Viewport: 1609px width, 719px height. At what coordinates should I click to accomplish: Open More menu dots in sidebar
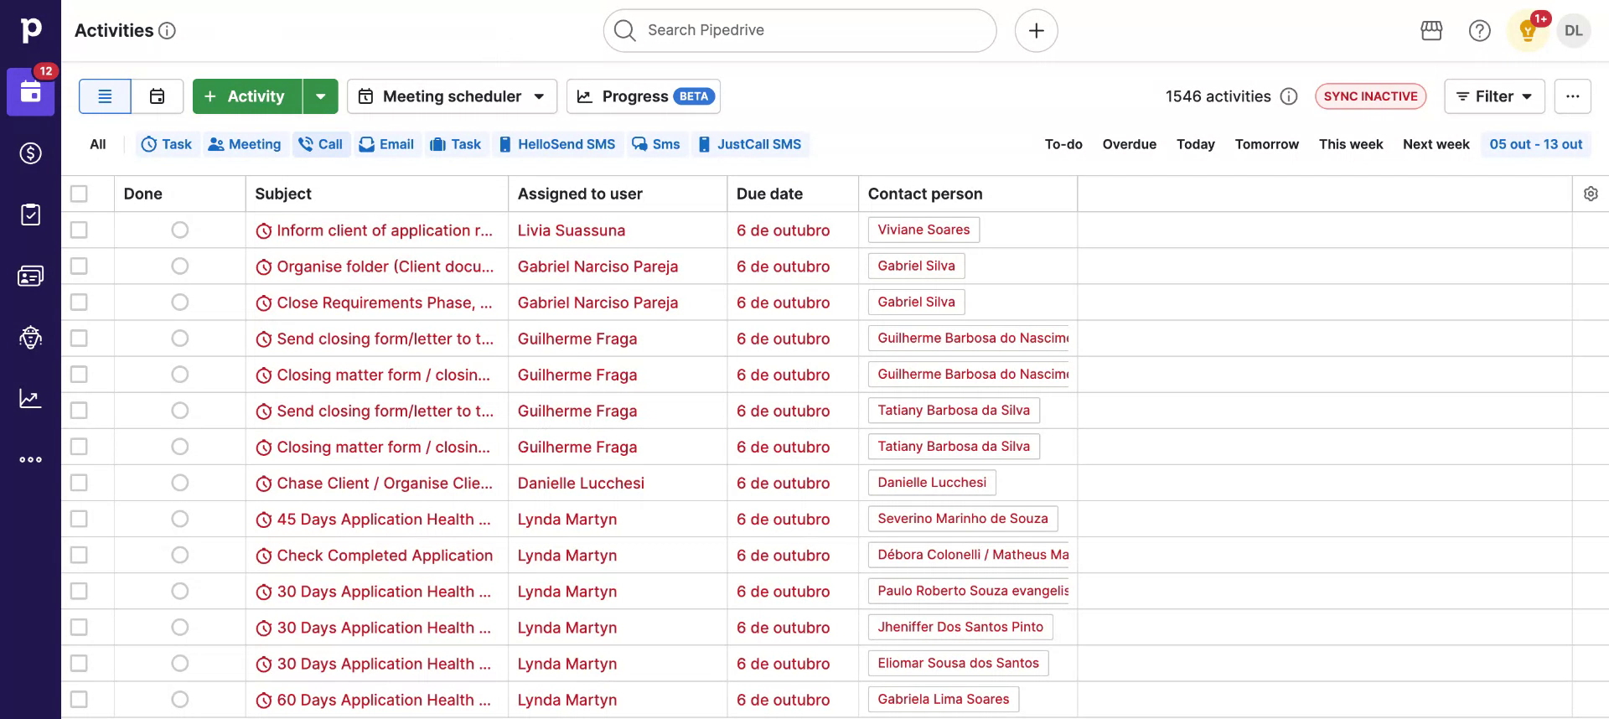pos(30,459)
